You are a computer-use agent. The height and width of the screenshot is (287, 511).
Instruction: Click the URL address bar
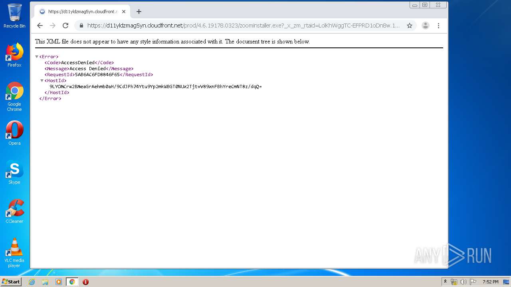[244, 26]
